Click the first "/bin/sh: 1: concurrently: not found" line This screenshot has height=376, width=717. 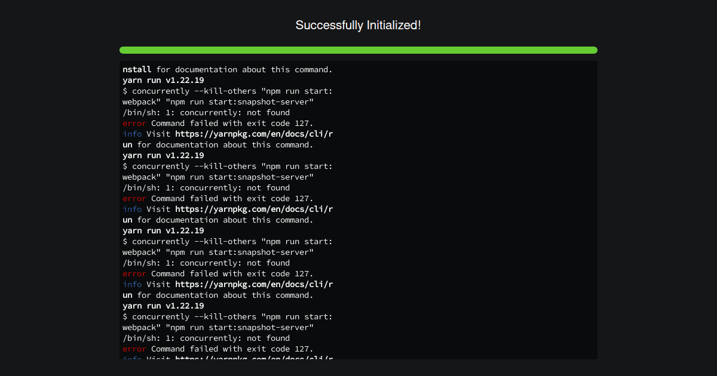tap(206, 113)
